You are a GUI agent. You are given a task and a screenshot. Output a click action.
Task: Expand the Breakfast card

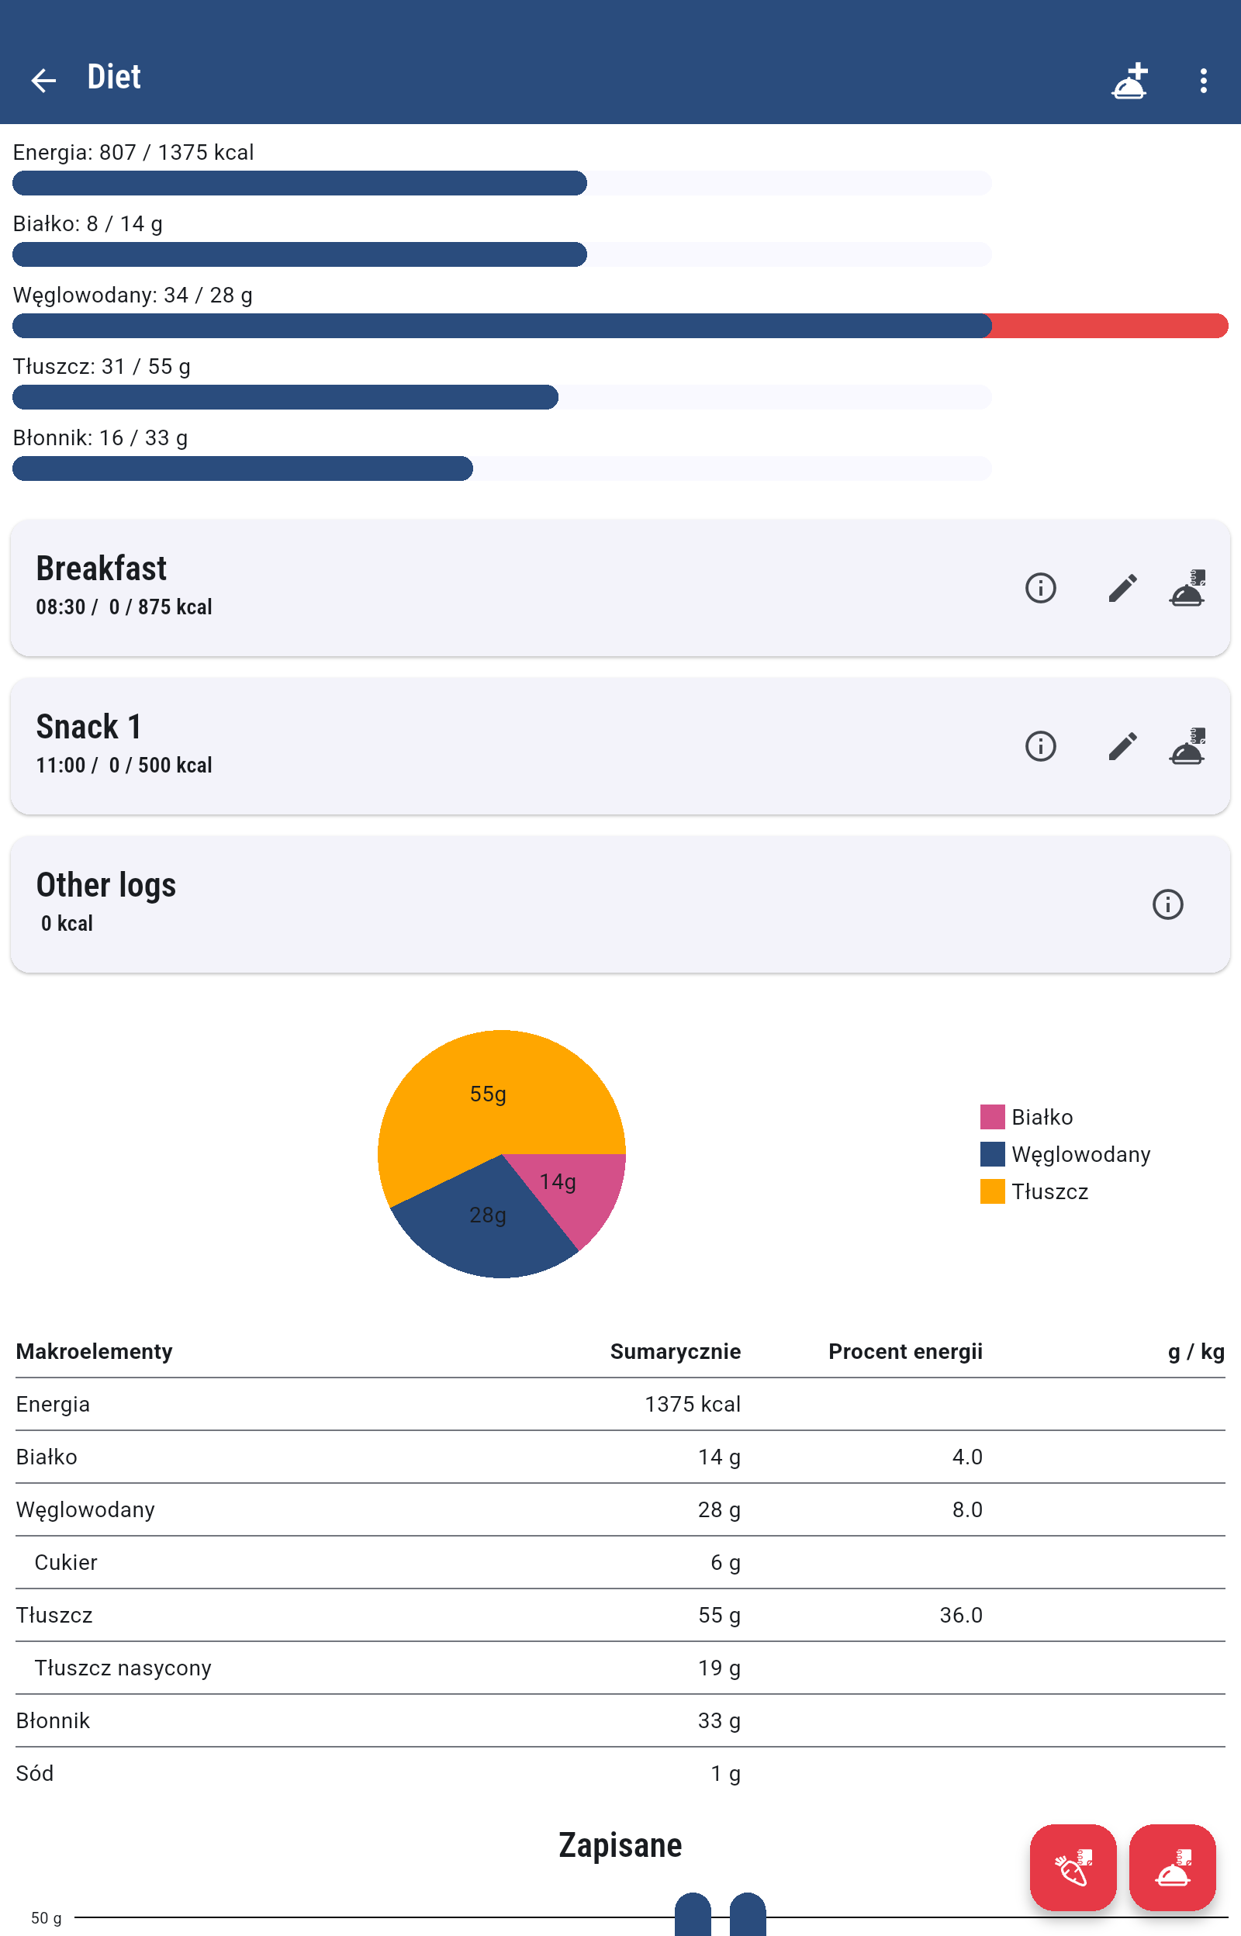click(516, 587)
